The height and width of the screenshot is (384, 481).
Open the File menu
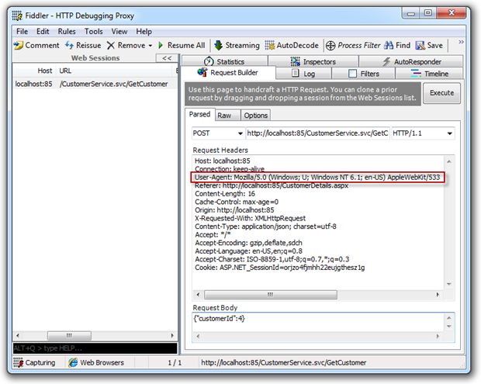pyautogui.click(x=22, y=31)
